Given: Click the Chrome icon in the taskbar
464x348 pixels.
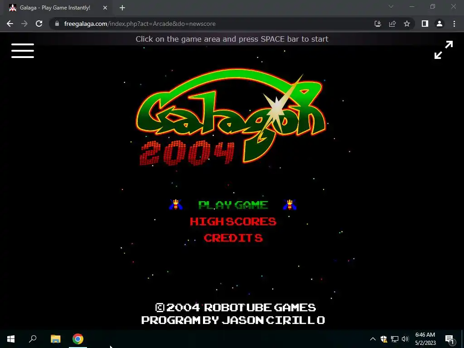Looking at the screenshot, I should coord(78,339).
